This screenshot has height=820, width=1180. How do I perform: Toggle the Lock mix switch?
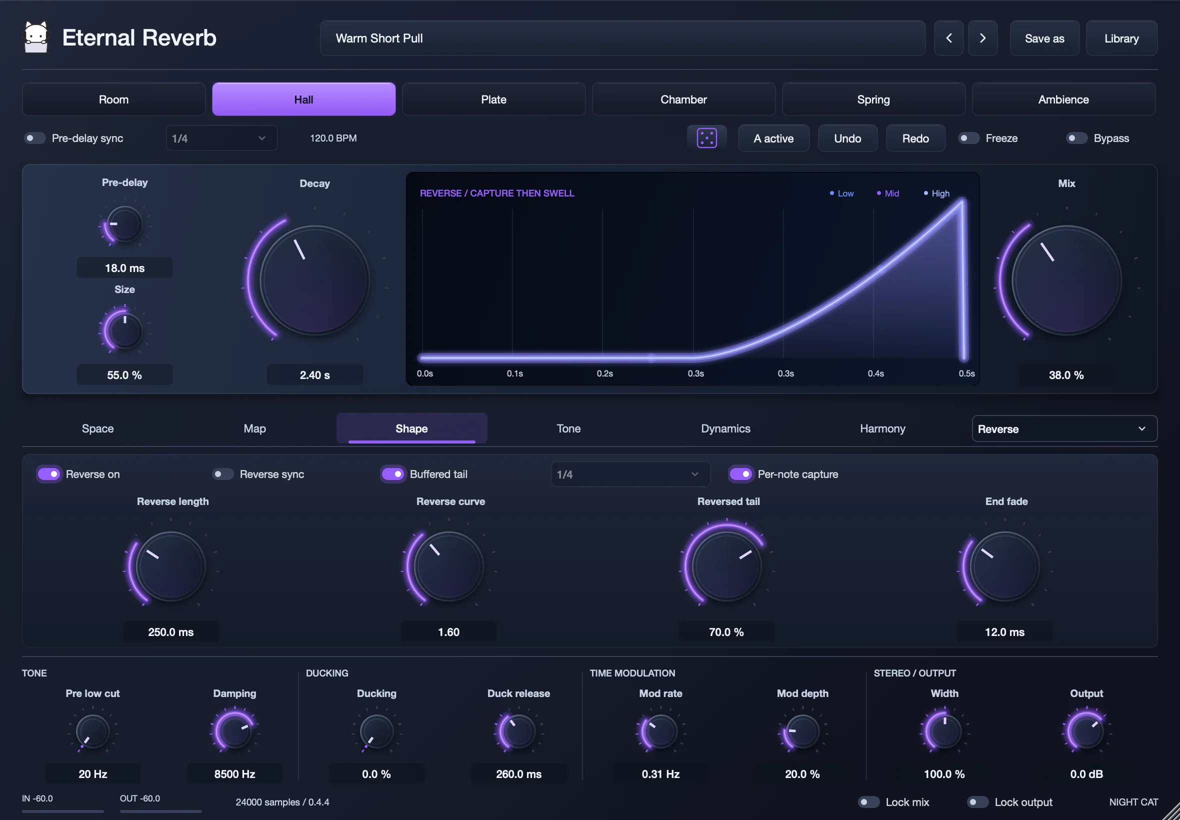pos(868,802)
